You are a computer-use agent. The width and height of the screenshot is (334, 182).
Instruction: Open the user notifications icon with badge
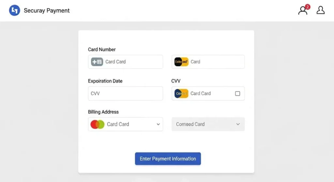(x=303, y=11)
